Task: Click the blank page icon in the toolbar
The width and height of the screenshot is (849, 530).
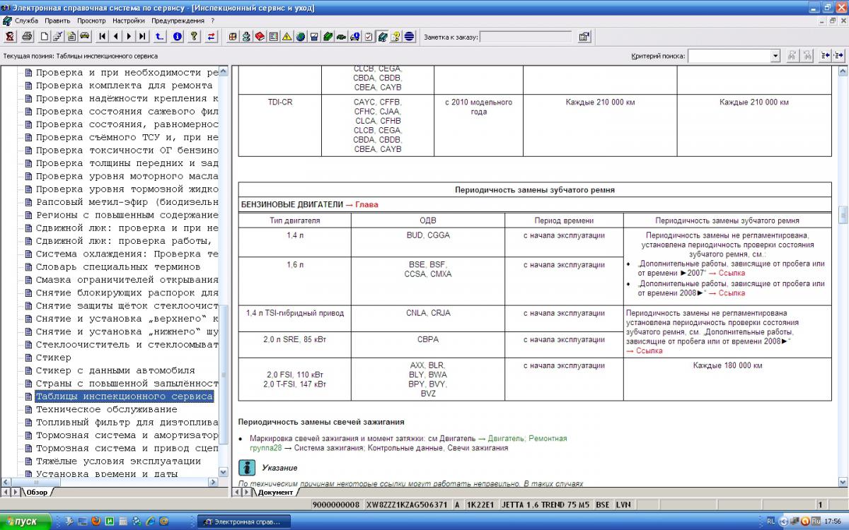Action: click(x=44, y=37)
